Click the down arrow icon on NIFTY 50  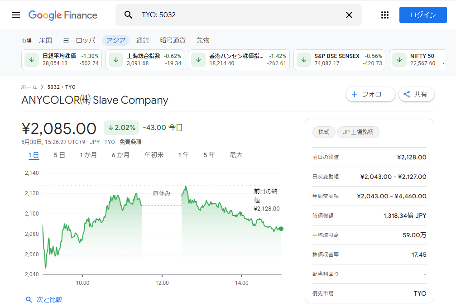click(399, 60)
